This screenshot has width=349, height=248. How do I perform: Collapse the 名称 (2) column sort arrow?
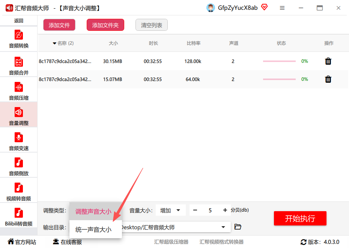point(54,43)
